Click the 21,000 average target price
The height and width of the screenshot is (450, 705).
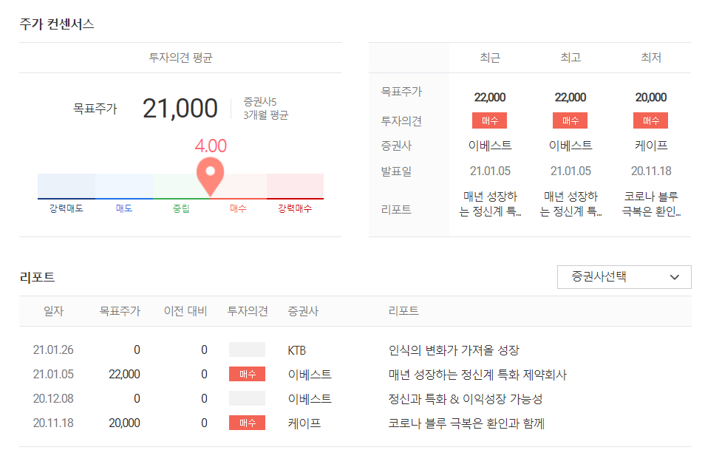[180, 109]
